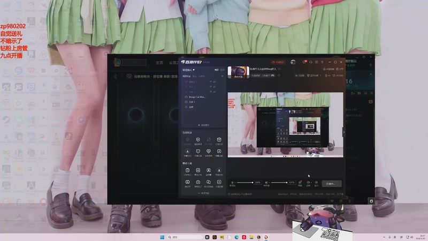
Task: Expand more functions below tool grid
Action: pyautogui.click(x=204, y=193)
